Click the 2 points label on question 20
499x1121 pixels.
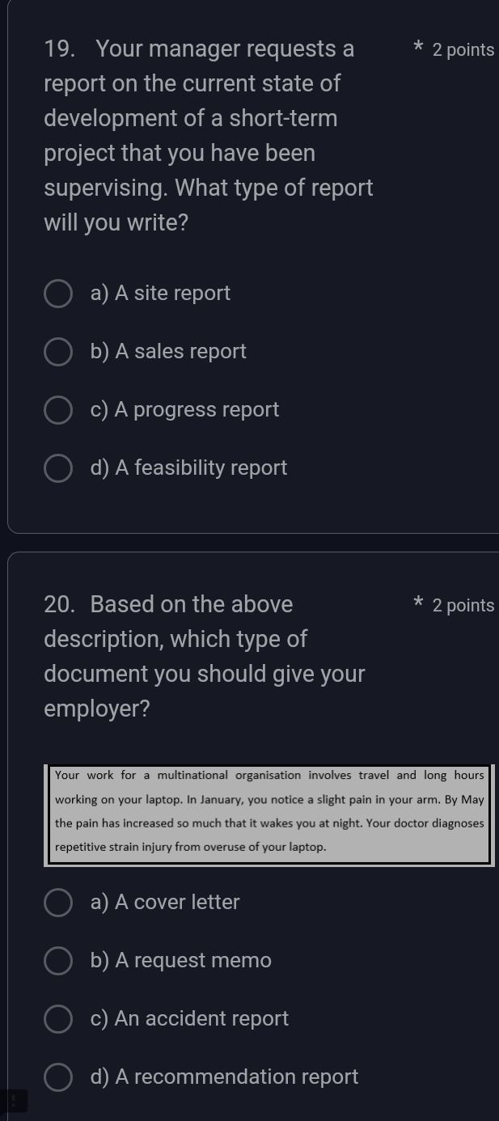[x=463, y=604]
